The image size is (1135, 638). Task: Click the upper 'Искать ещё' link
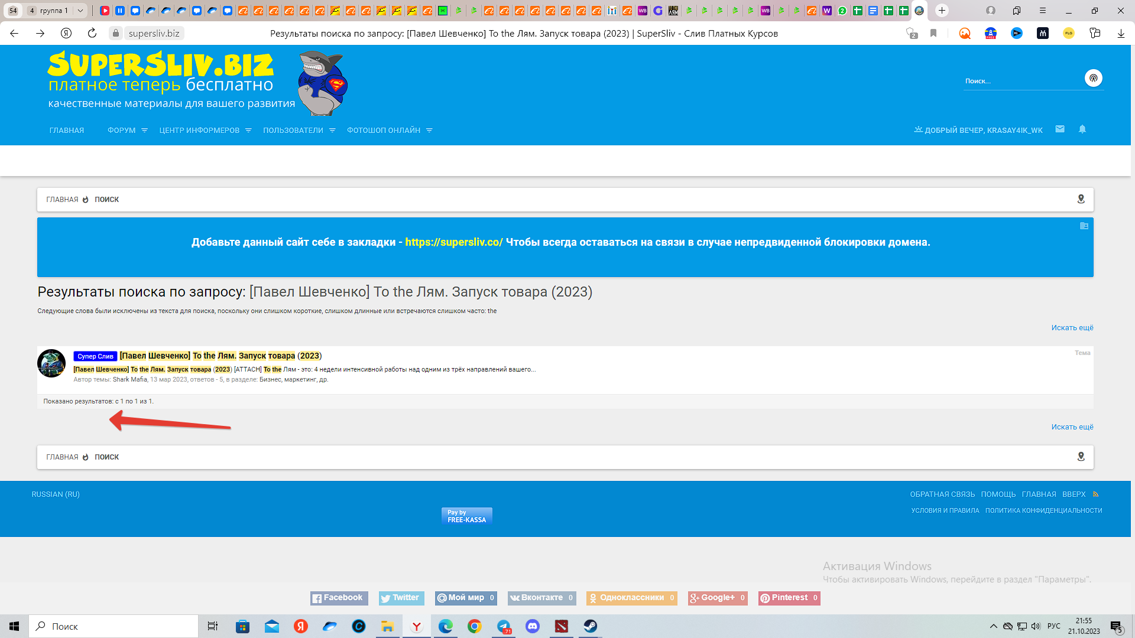tap(1072, 328)
